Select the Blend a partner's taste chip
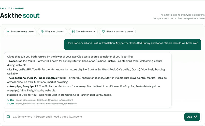205x126 pixels. point(118,32)
